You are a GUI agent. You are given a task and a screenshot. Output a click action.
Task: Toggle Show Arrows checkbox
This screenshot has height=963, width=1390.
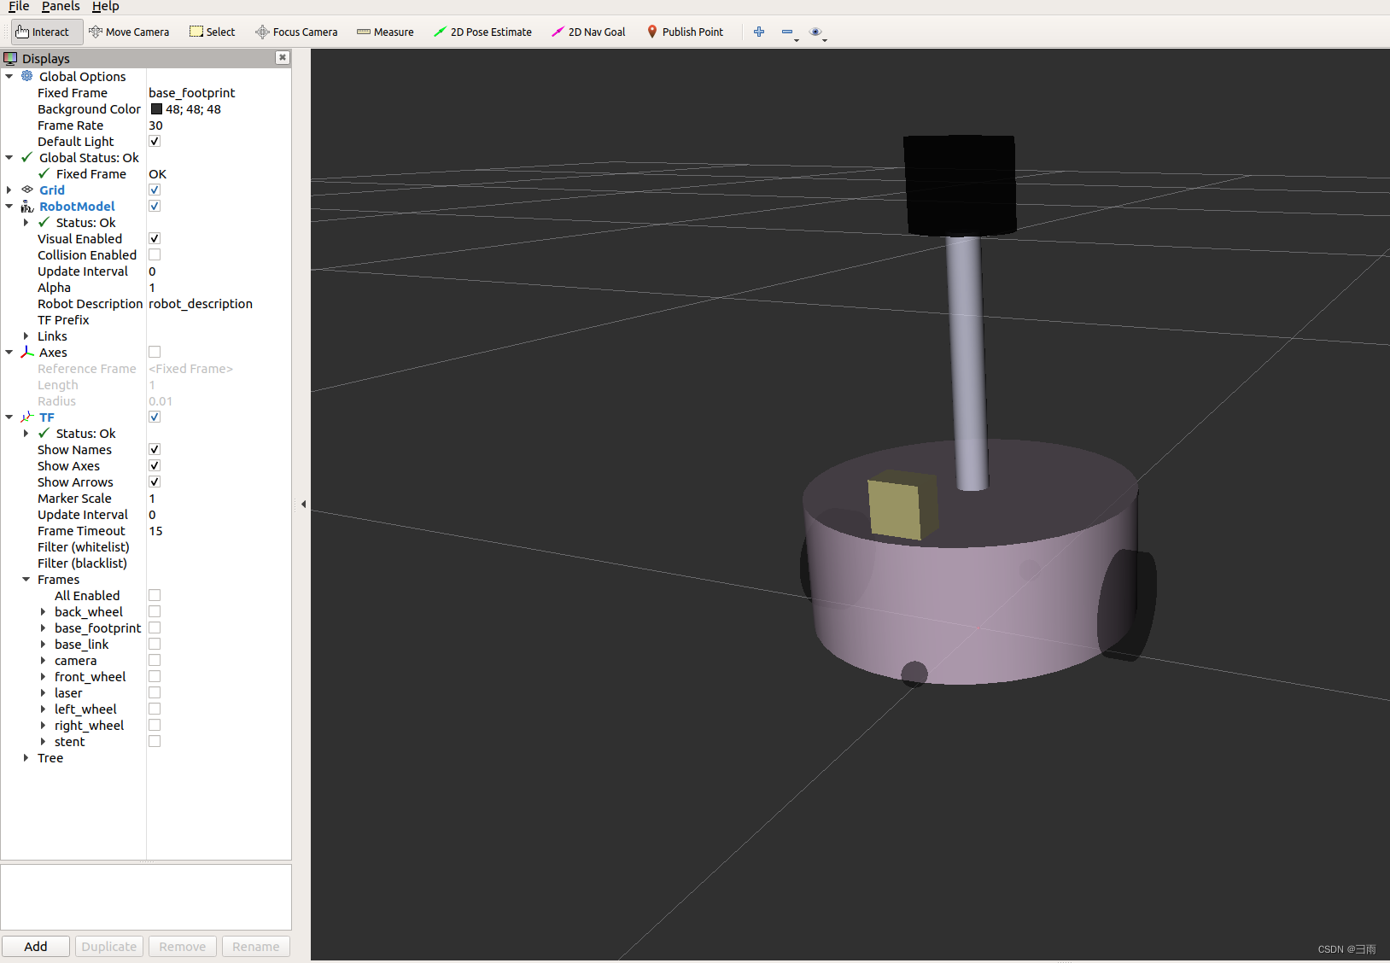point(155,481)
